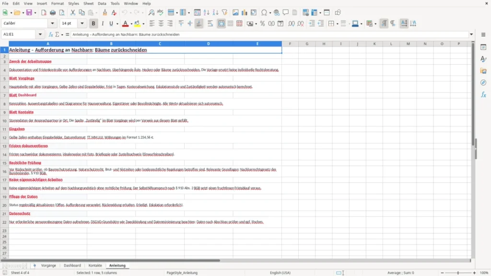The height and width of the screenshot is (276, 491).
Task: Expand the formula bar arrow
Action: 471,34
